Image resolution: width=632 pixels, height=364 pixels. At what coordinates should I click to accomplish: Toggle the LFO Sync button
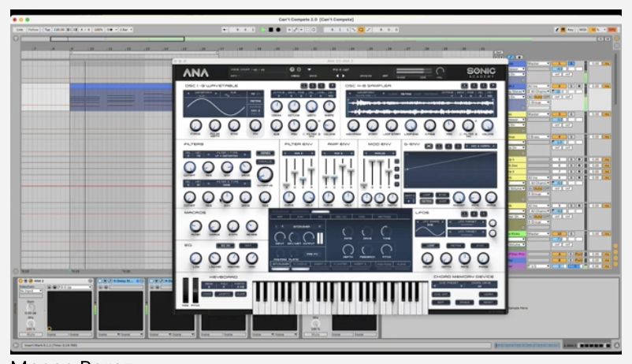(x=480, y=246)
